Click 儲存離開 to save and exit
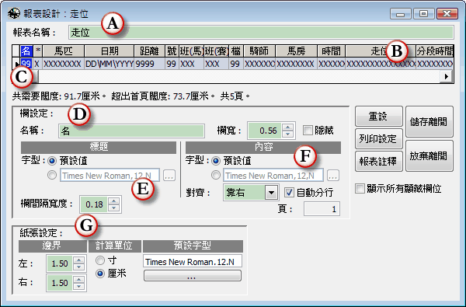The width and height of the screenshot is (466, 307). pyautogui.click(x=429, y=122)
